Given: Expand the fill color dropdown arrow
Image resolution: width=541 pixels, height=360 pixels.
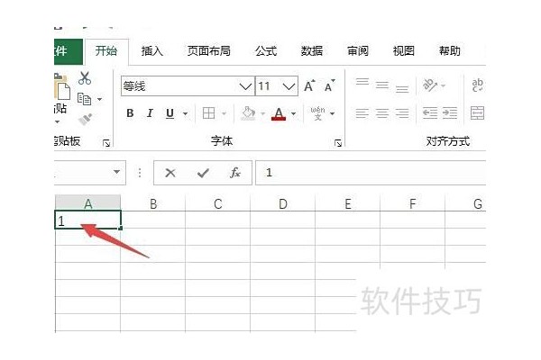Looking at the screenshot, I should pos(263,113).
